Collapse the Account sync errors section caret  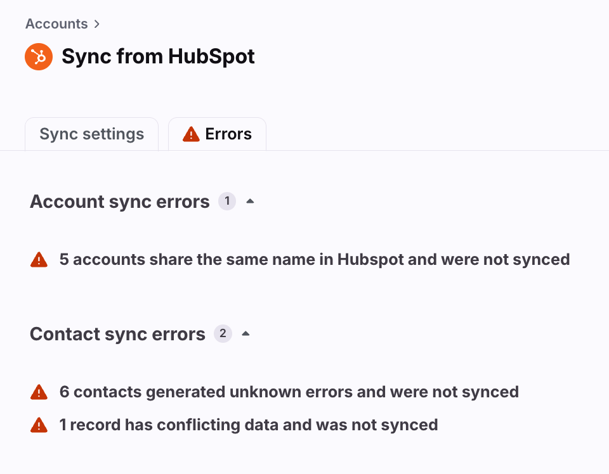tap(250, 202)
